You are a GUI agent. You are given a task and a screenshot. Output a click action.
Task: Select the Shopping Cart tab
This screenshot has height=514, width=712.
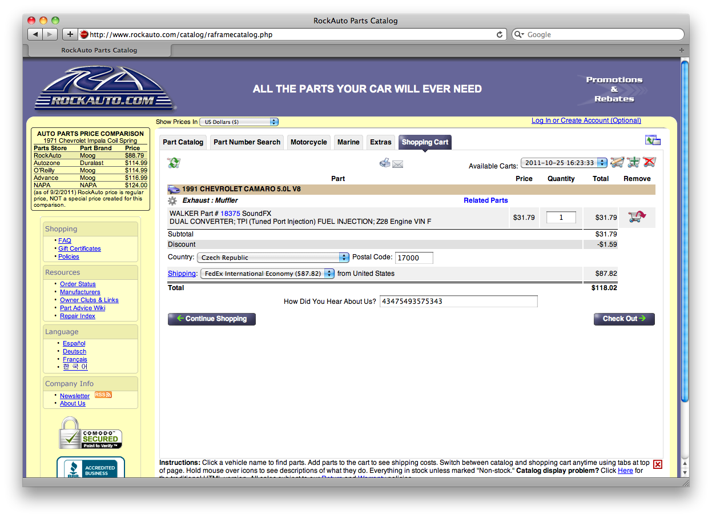click(425, 142)
